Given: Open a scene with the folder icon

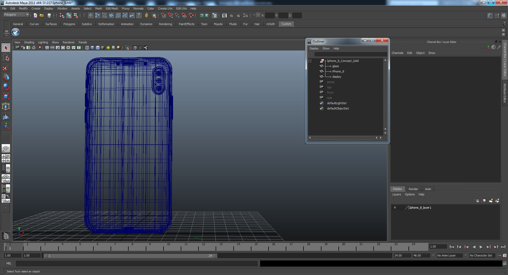Looking at the screenshot, I should point(42,15).
